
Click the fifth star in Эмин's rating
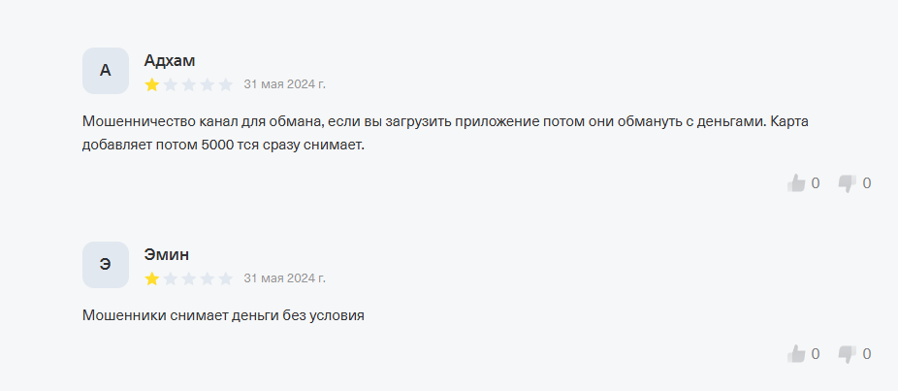(x=226, y=278)
